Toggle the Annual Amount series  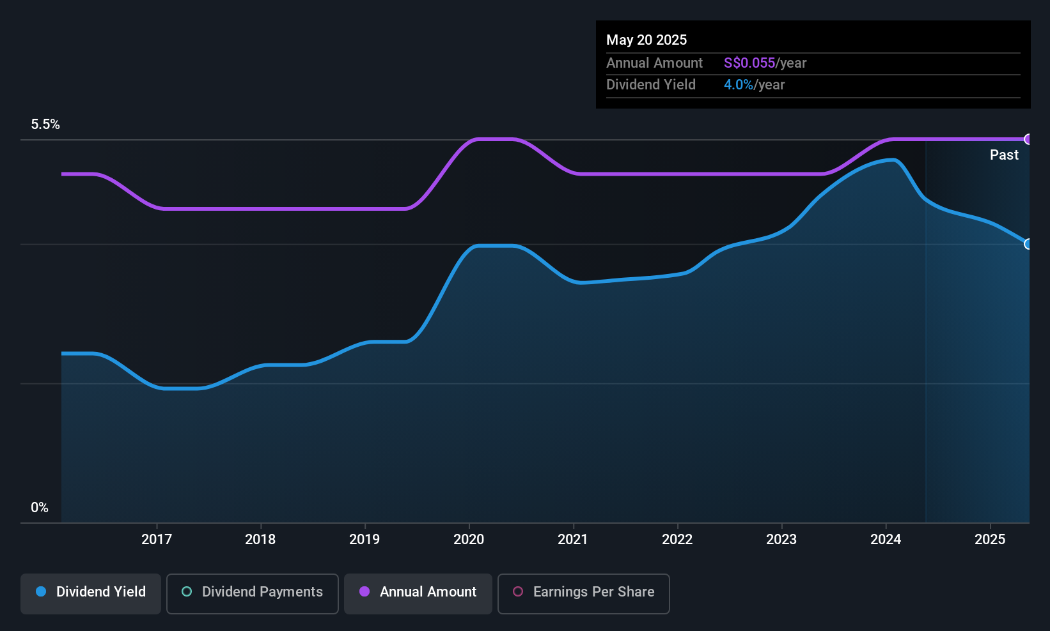click(418, 593)
